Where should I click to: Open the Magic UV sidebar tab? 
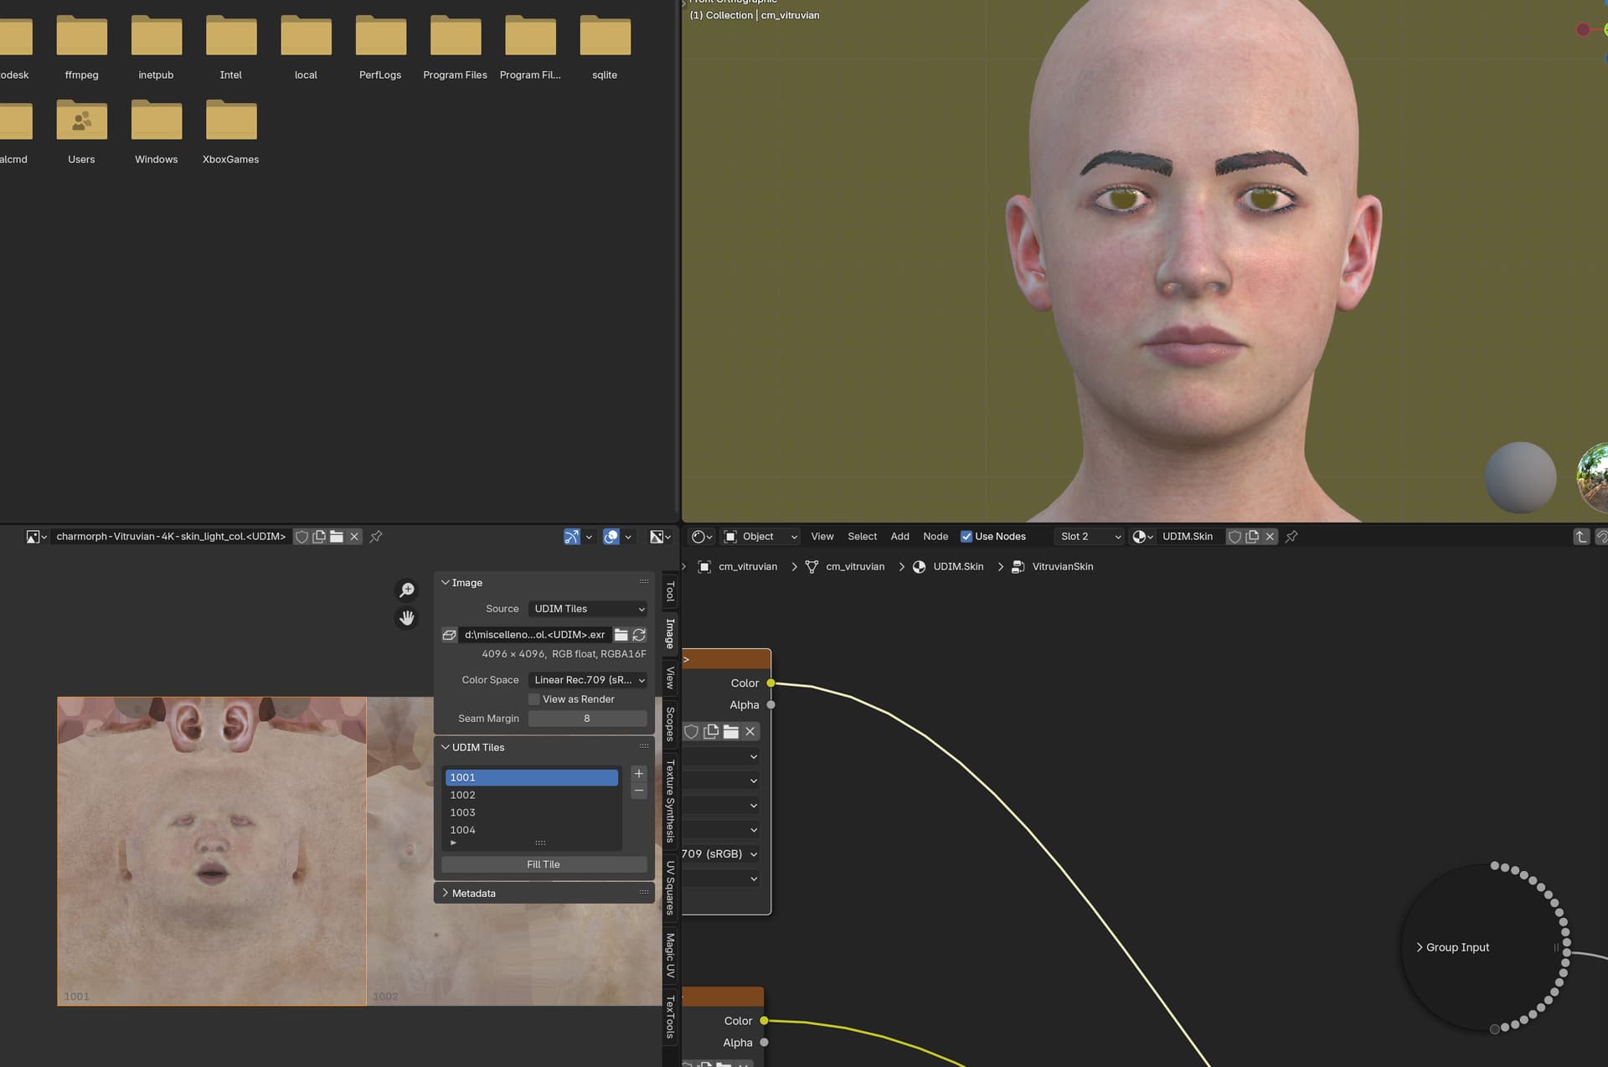(670, 955)
